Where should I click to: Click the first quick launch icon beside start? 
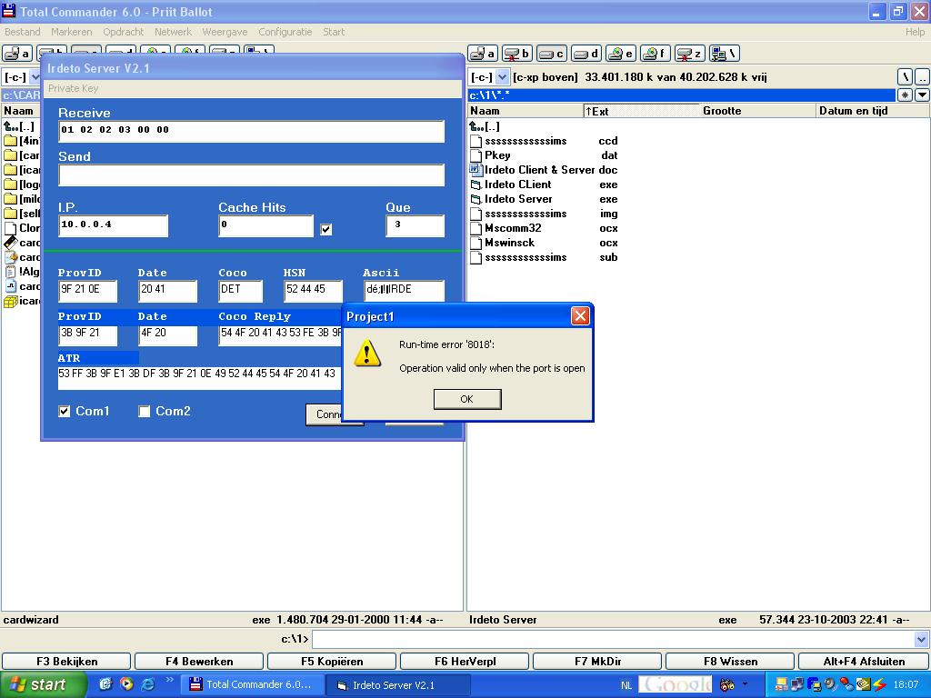point(105,683)
